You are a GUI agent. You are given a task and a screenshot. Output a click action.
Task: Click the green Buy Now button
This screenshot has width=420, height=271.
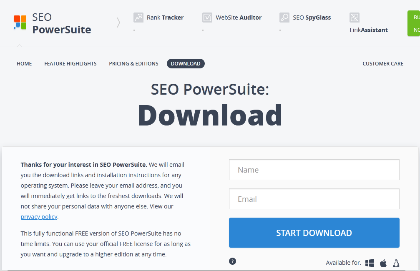[x=414, y=23]
